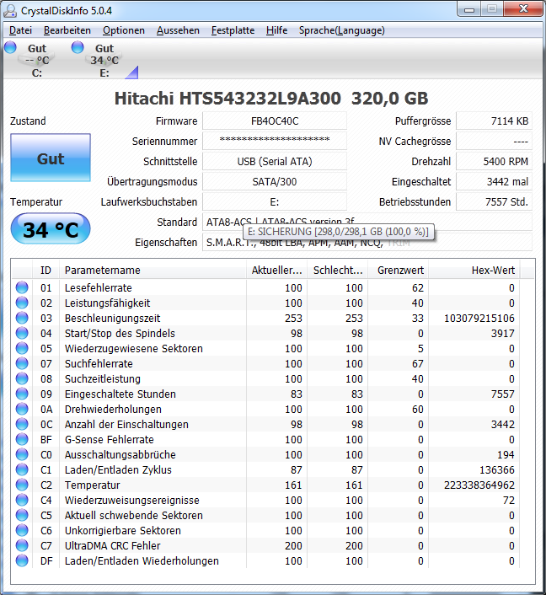Click the CrystalDiskInfo title bar app icon
This screenshot has width=546, height=595.
[x=10, y=10]
